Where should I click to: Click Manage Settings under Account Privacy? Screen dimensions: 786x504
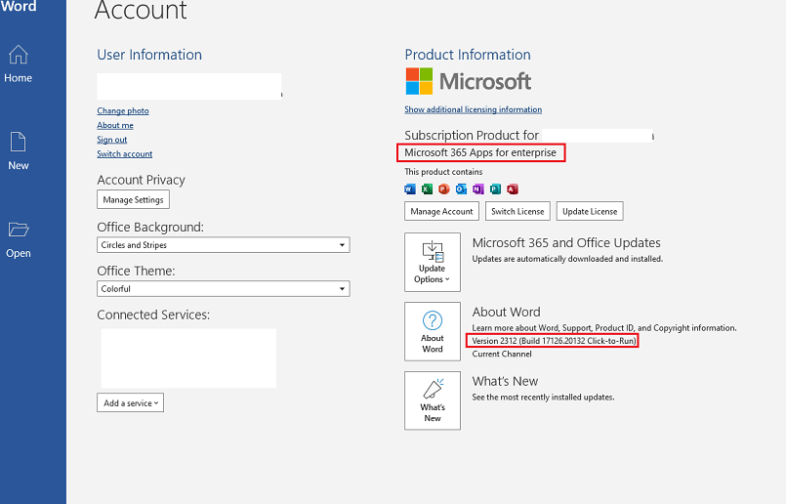coord(134,199)
